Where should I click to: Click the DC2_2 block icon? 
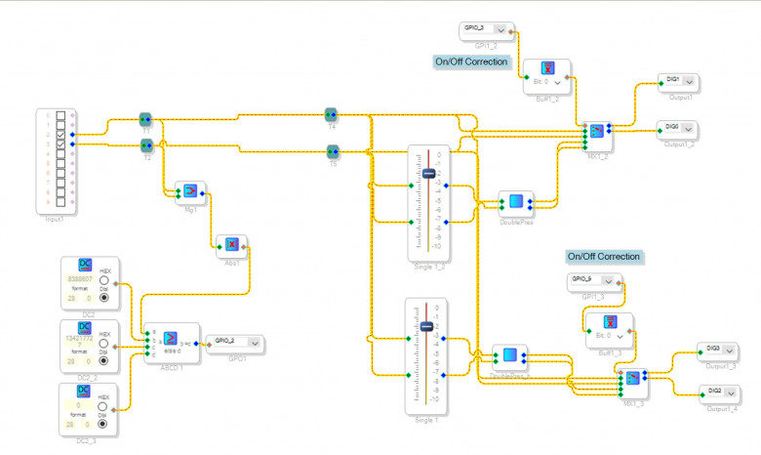(x=85, y=327)
